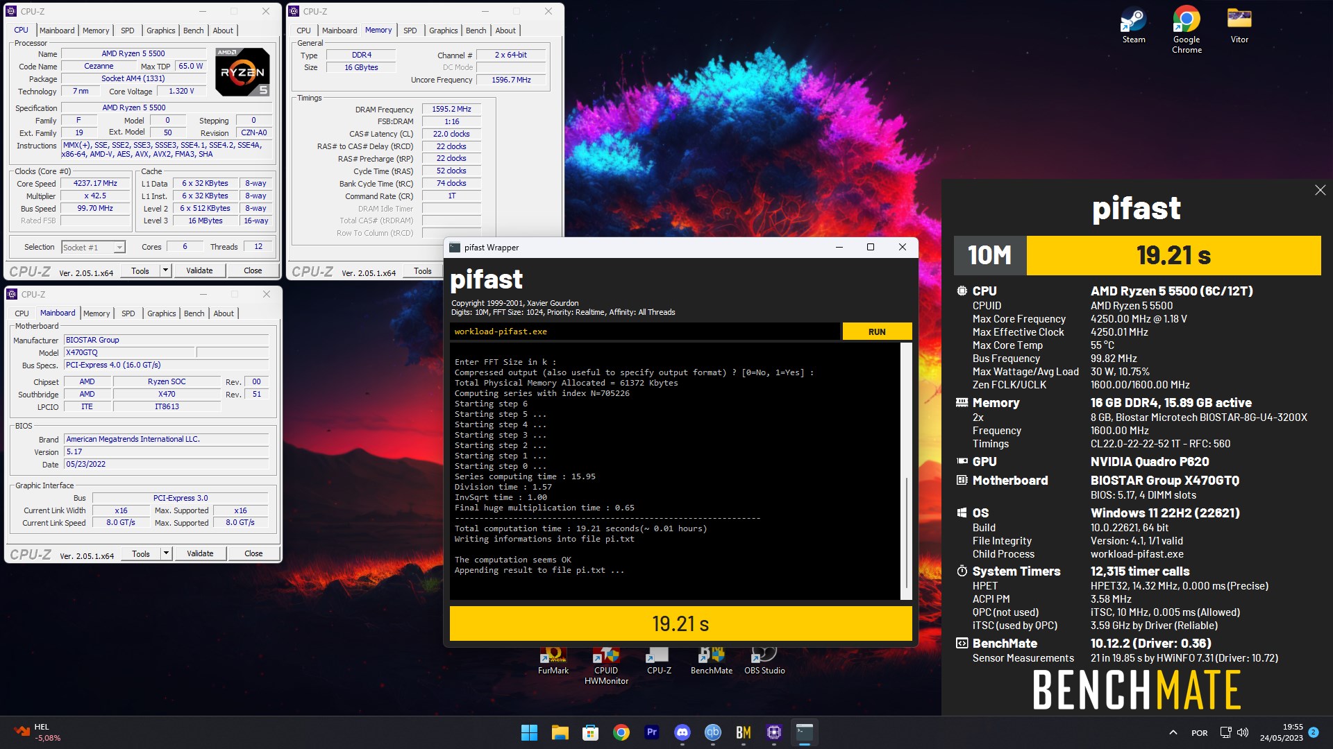This screenshot has height=749, width=1333.
Task: Open Steam desktop shortcut
Action: 1134,26
